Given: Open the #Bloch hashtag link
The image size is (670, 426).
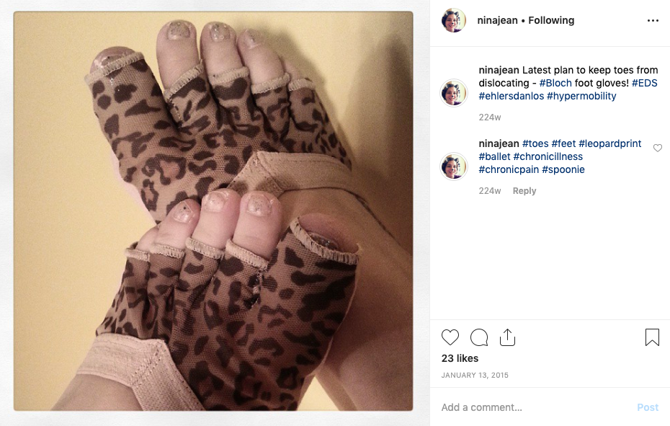Looking at the screenshot, I should point(555,83).
